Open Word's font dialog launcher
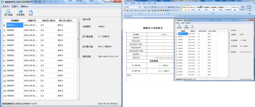The height and width of the screenshot is (107, 255). (x=156, y=13)
